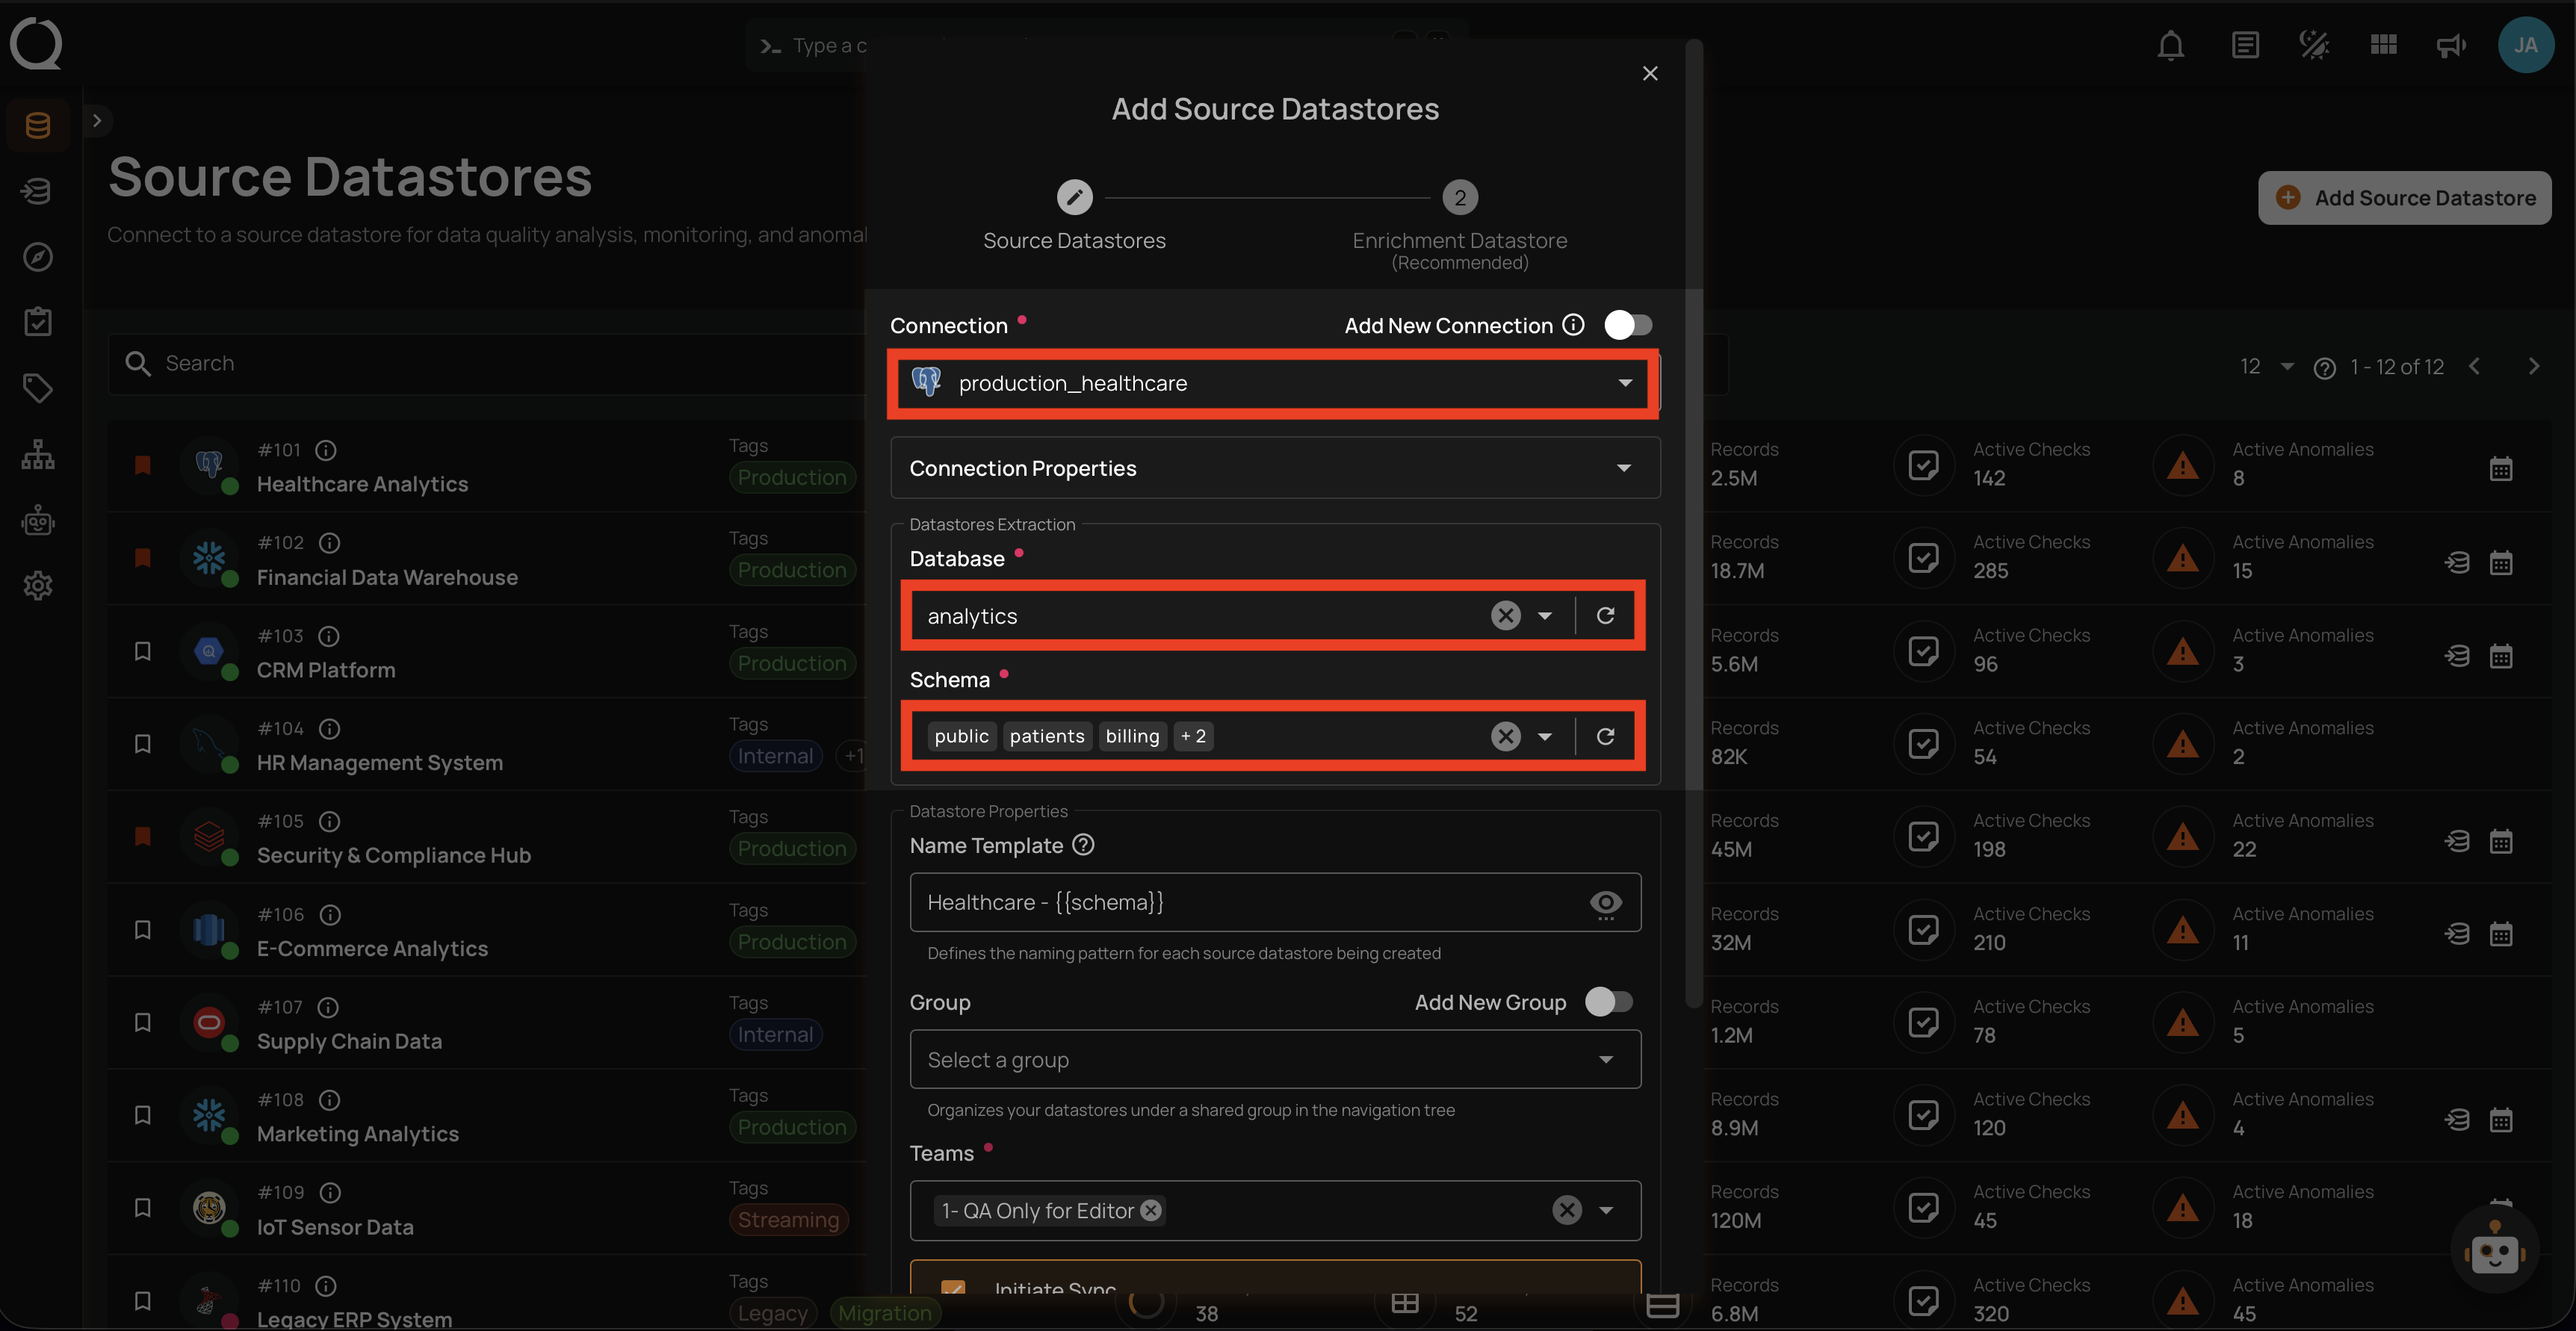The image size is (2576, 1331).
Task: Select the Explore compass icon in sidebar
Action: pos(37,256)
